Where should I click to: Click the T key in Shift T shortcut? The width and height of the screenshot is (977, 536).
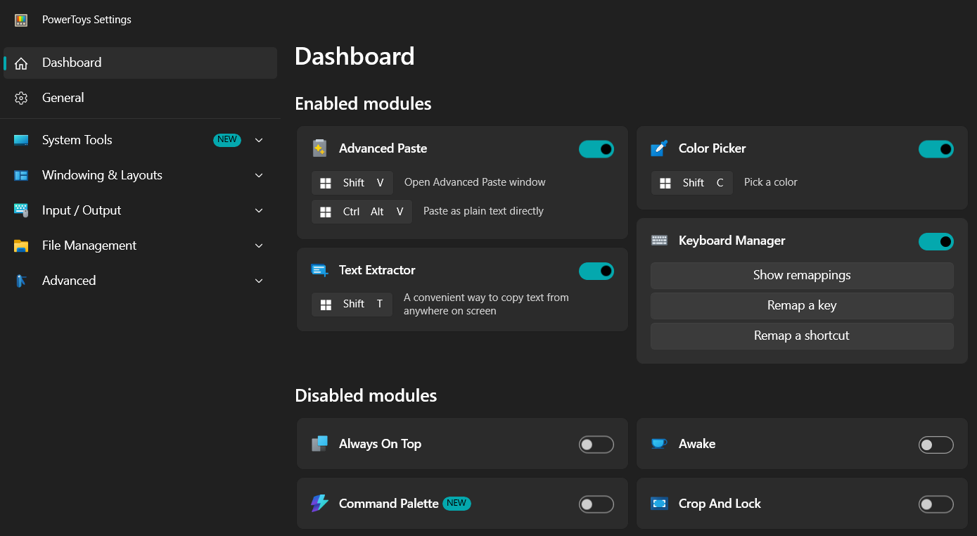380,304
